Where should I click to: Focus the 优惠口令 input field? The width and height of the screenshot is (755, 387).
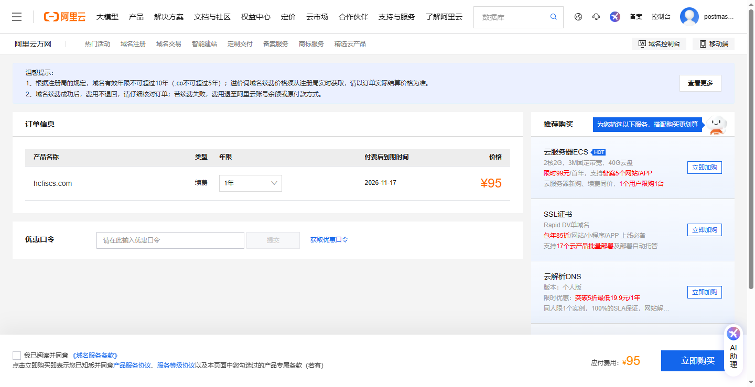pyautogui.click(x=170, y=240)
